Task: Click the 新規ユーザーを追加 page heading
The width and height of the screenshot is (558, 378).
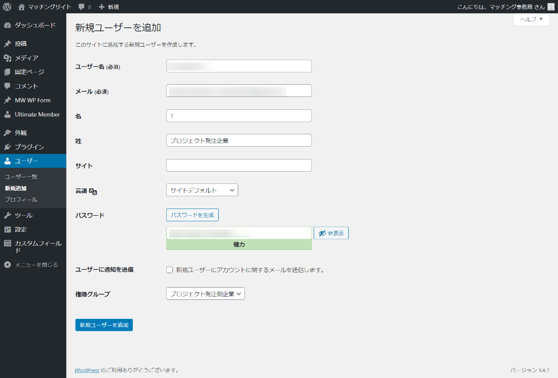Action: pyautogui.click(x=118, y=28)
